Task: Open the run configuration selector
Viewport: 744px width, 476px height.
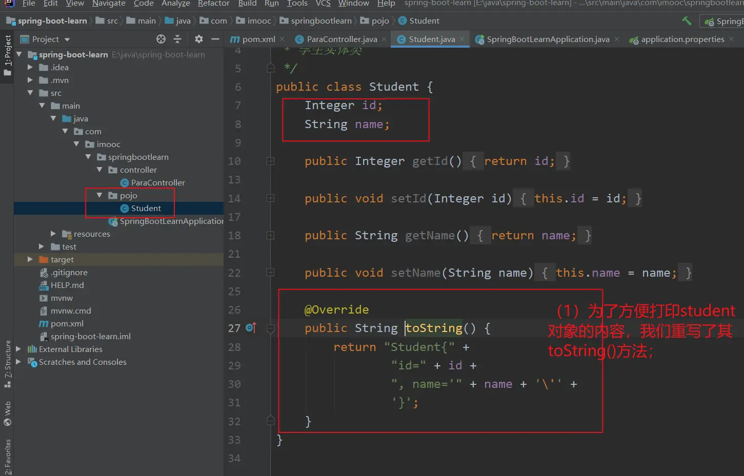Action: [726, 21]
